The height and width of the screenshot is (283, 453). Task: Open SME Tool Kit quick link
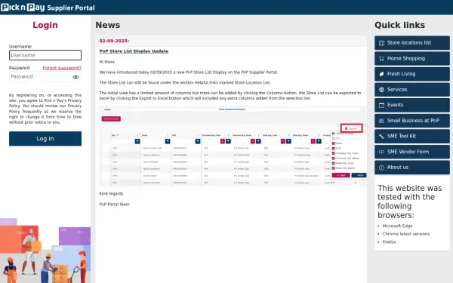pos(412,137)
